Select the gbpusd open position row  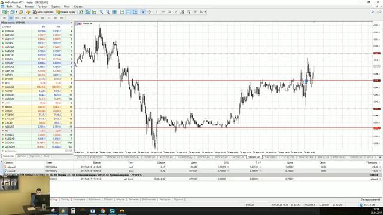pos(191,167)
